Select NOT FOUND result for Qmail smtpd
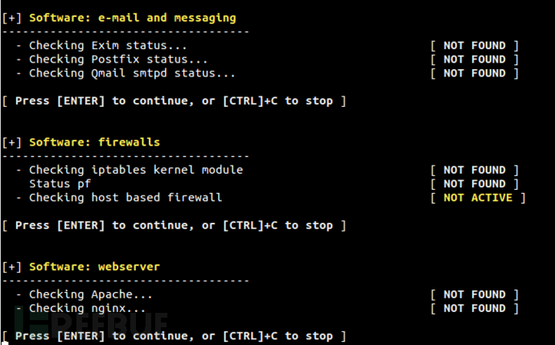The height and width of the screenshot is (345, 555). point(474,73)
